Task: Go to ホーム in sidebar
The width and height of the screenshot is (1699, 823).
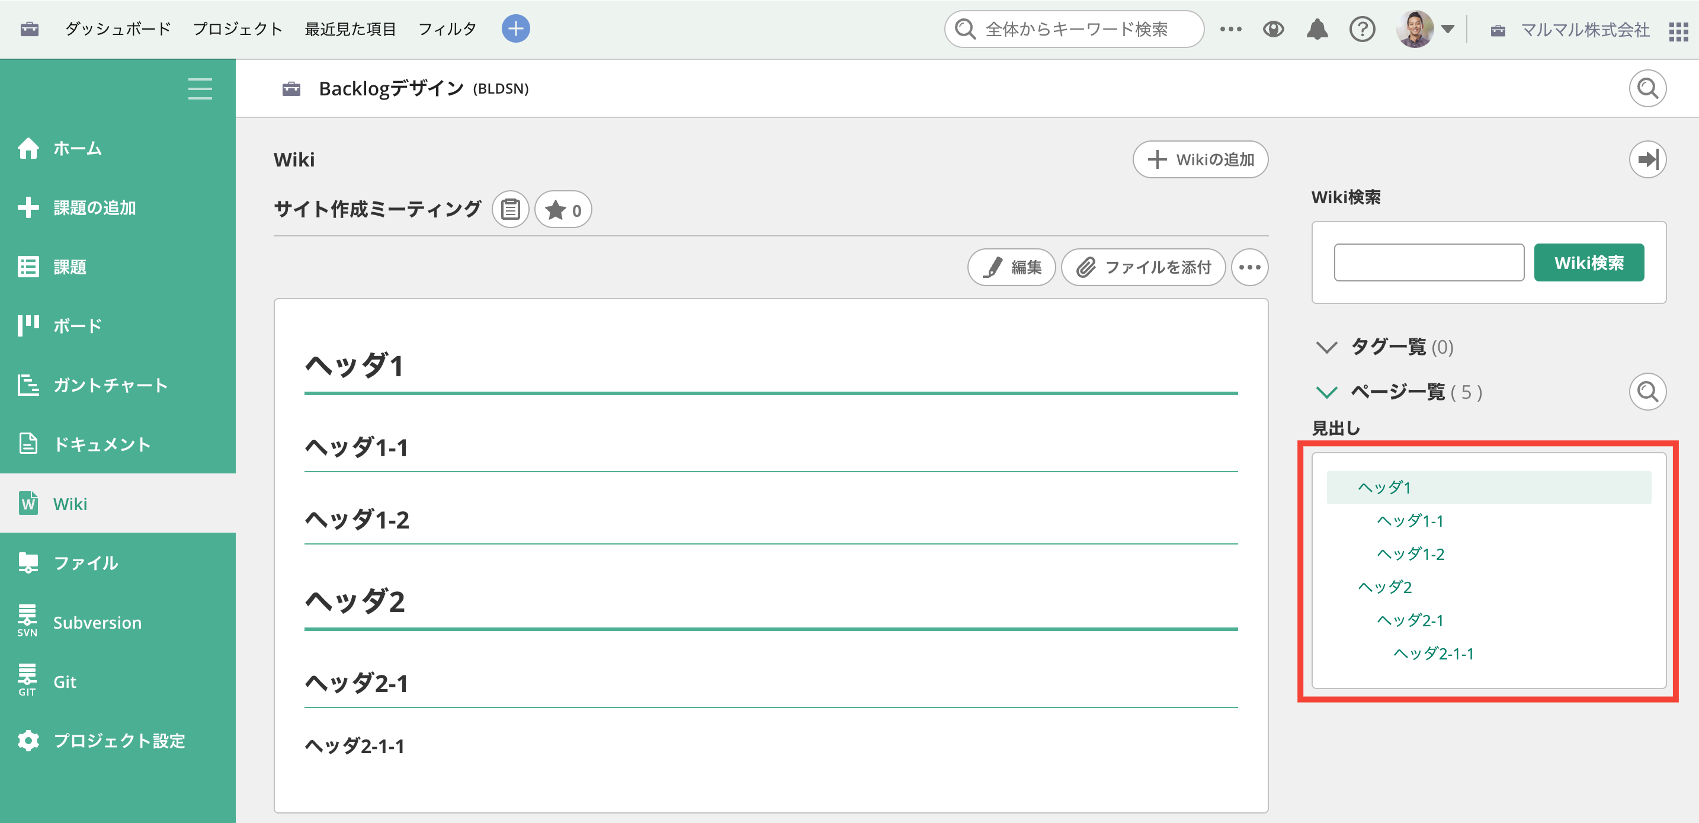Action: pos(117,148)
